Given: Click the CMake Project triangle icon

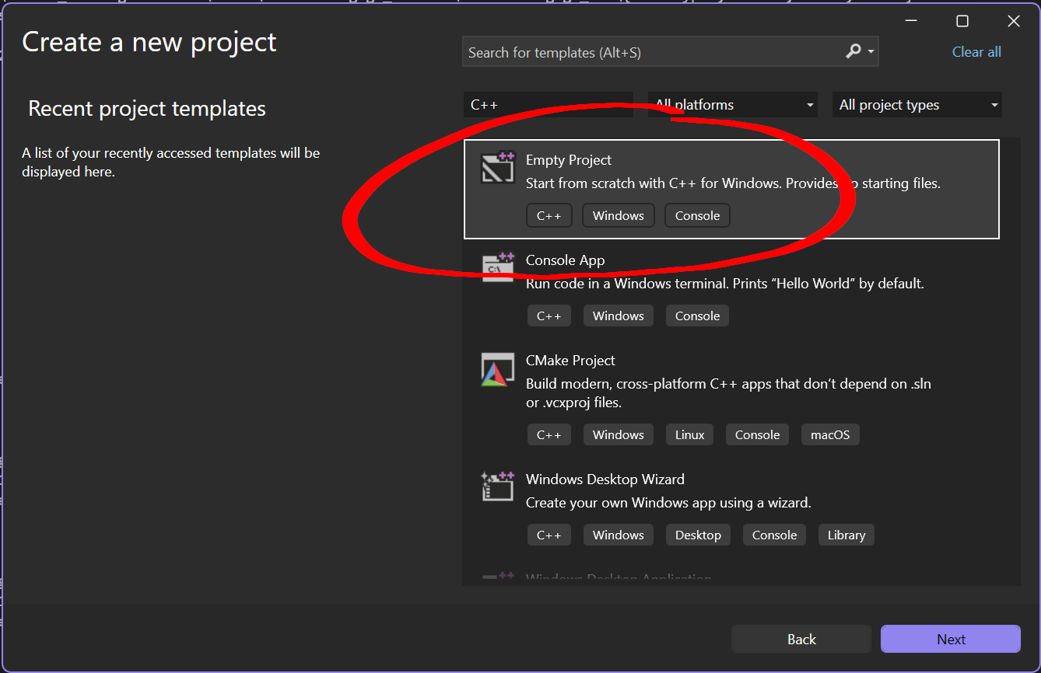Looking at the screenshot, I should (498, 369).
